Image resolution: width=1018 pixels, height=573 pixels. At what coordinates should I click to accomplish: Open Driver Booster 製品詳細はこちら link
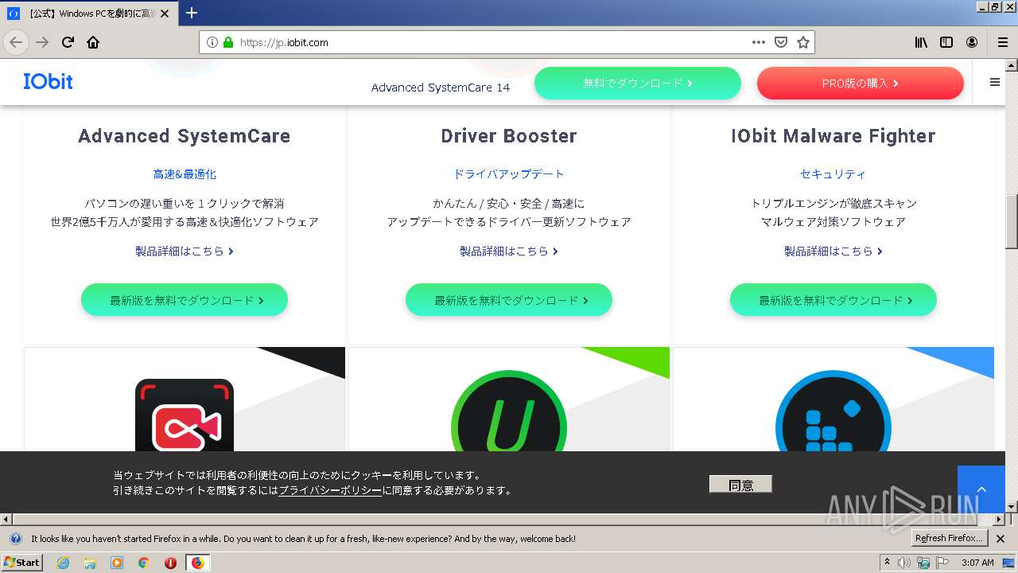509,251
